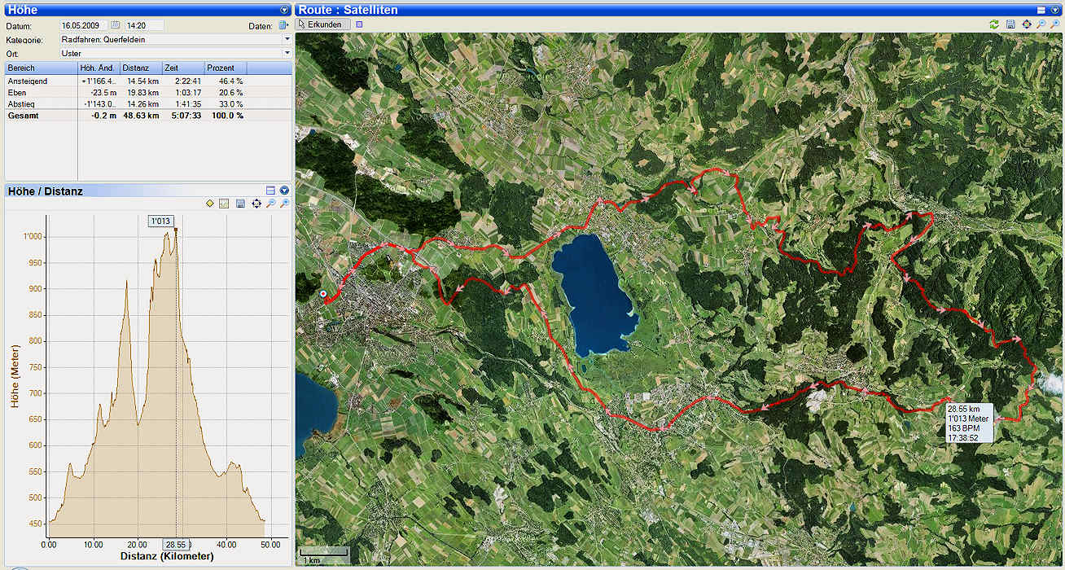
Task: Open the Daten menu icon
Action: point(283,26)
